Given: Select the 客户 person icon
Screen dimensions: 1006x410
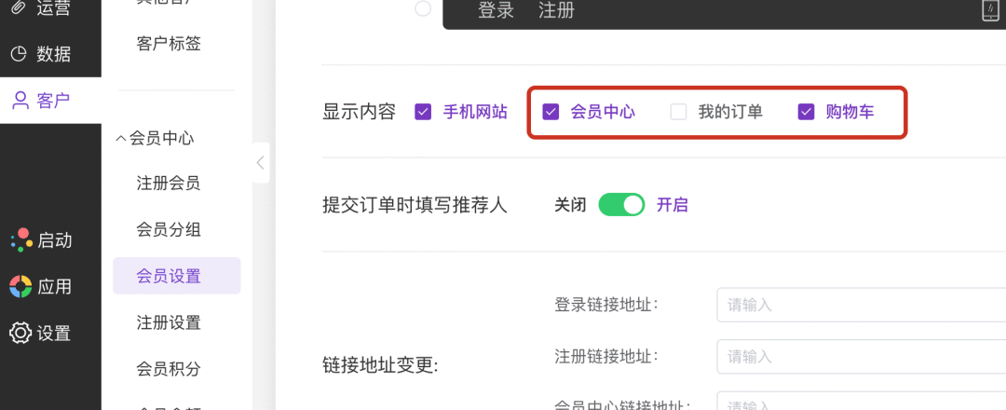Looking at the screenshot, I should point(20,101).
